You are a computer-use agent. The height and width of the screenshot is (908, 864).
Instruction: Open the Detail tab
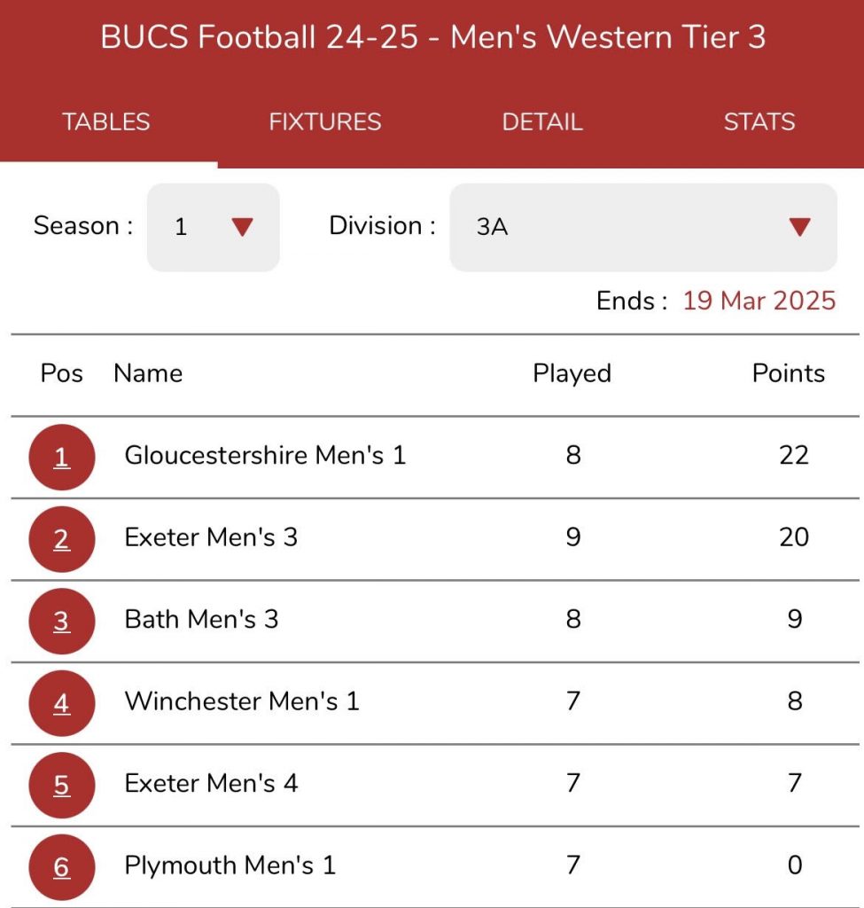(542, 122)
